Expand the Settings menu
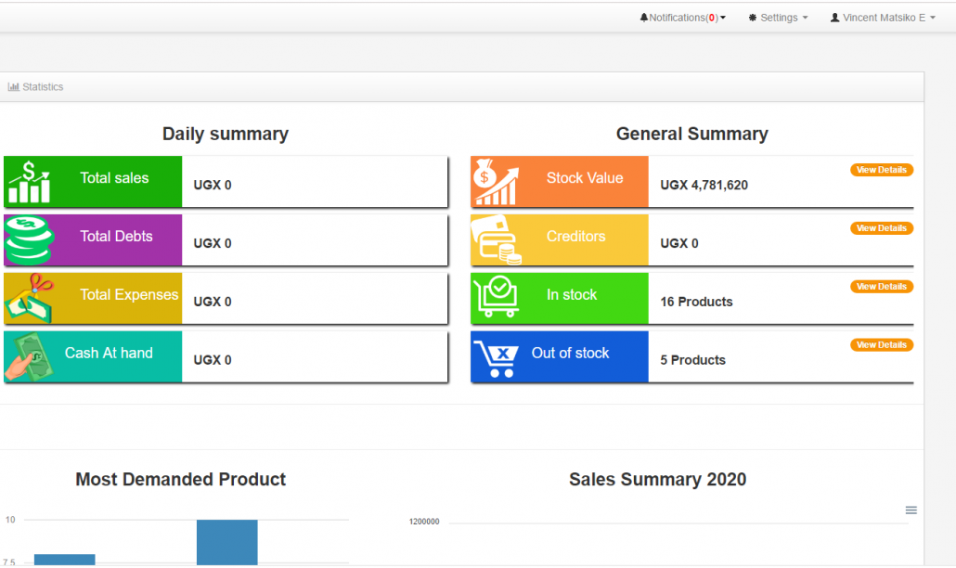 [778, 18]
